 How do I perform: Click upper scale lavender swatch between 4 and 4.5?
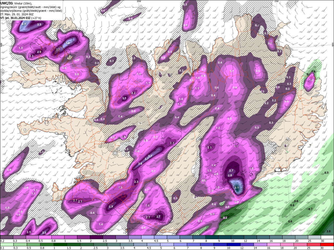tap(148, 237)
